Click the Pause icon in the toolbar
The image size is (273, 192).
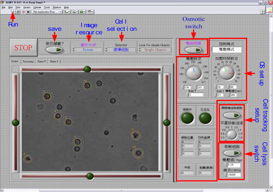click(28, 12)
